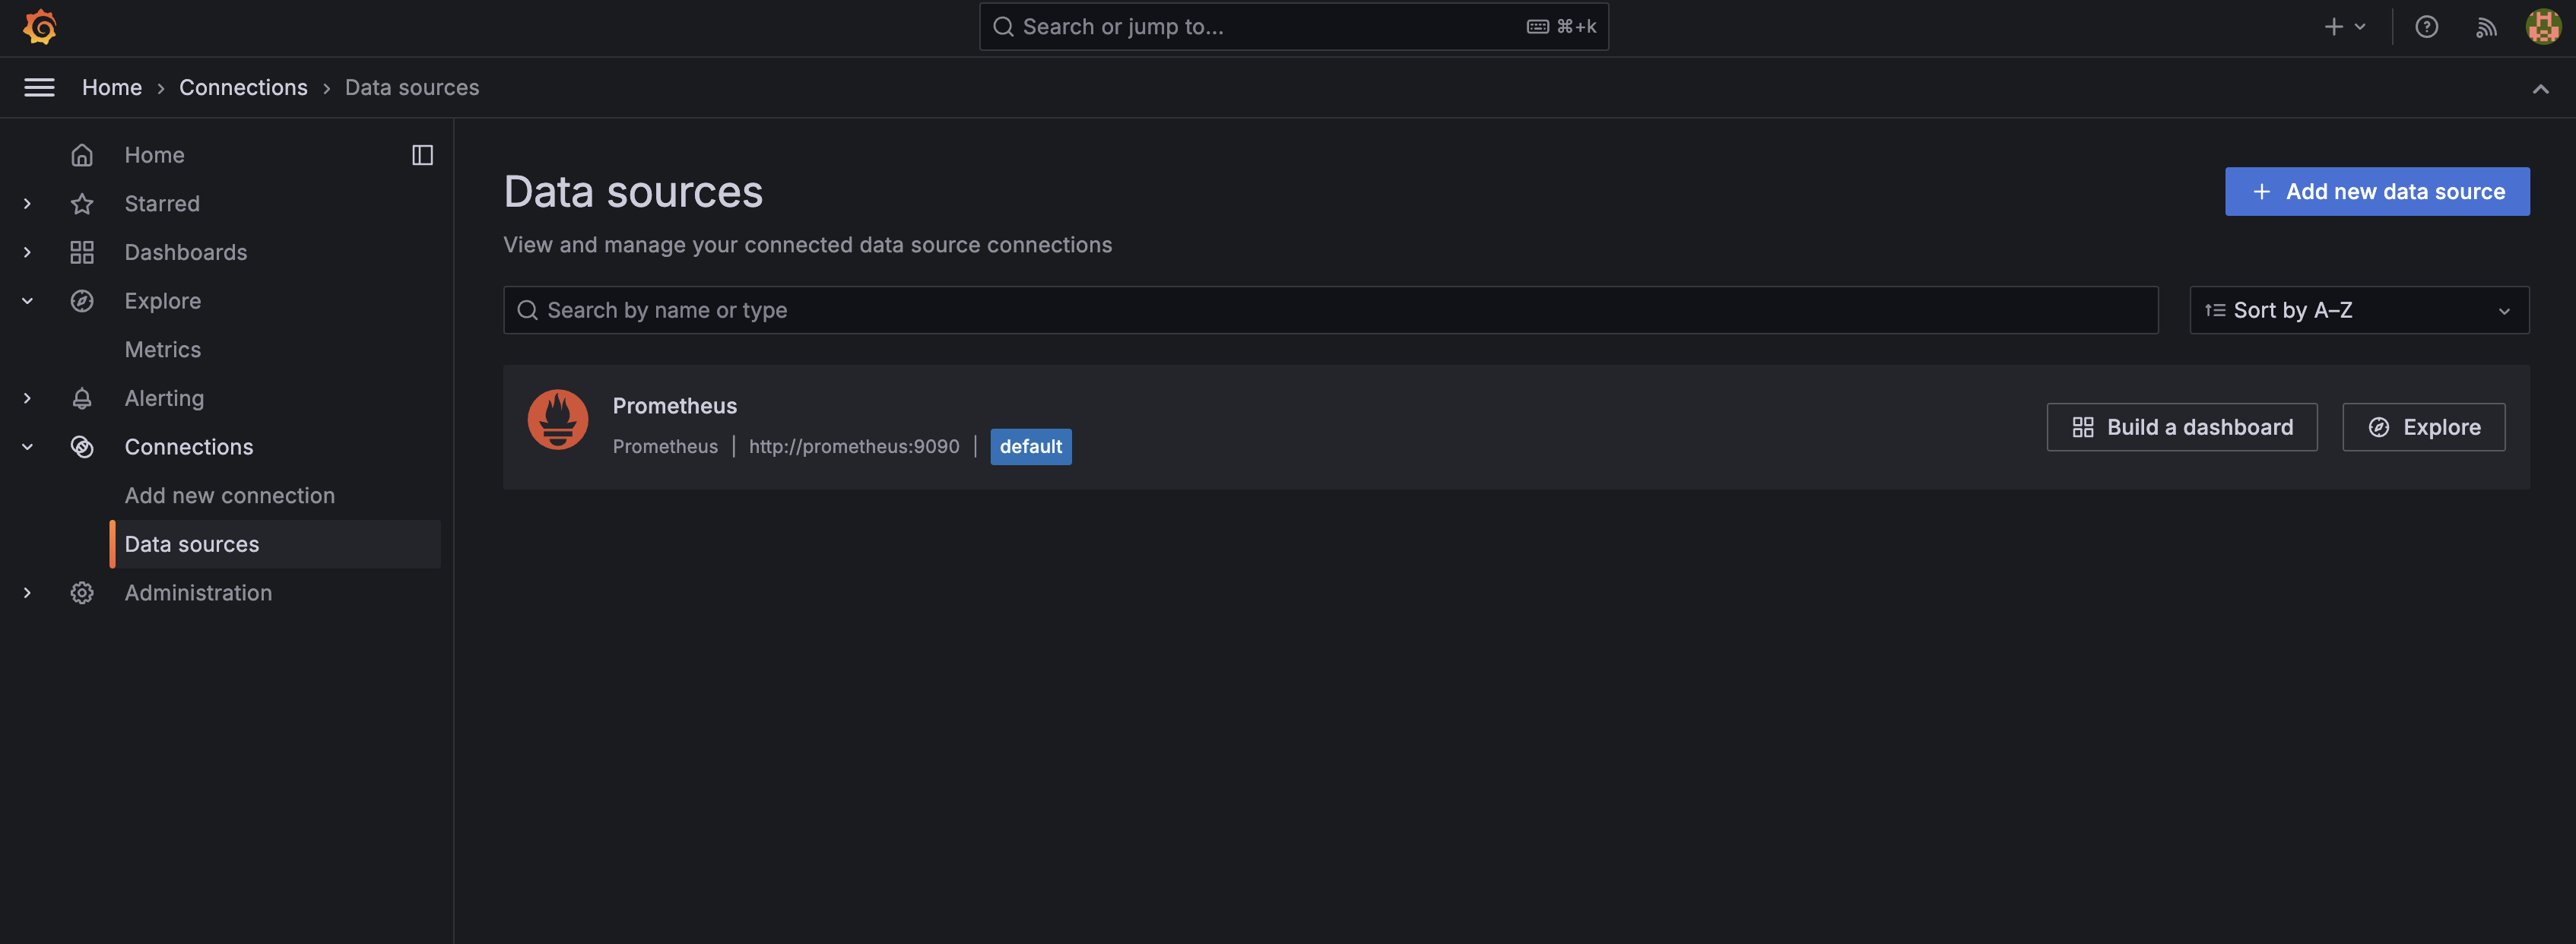The height and width of the screenshot is (944, 2576).
Task: Click Add new data source button
Action: point(2377,191)
